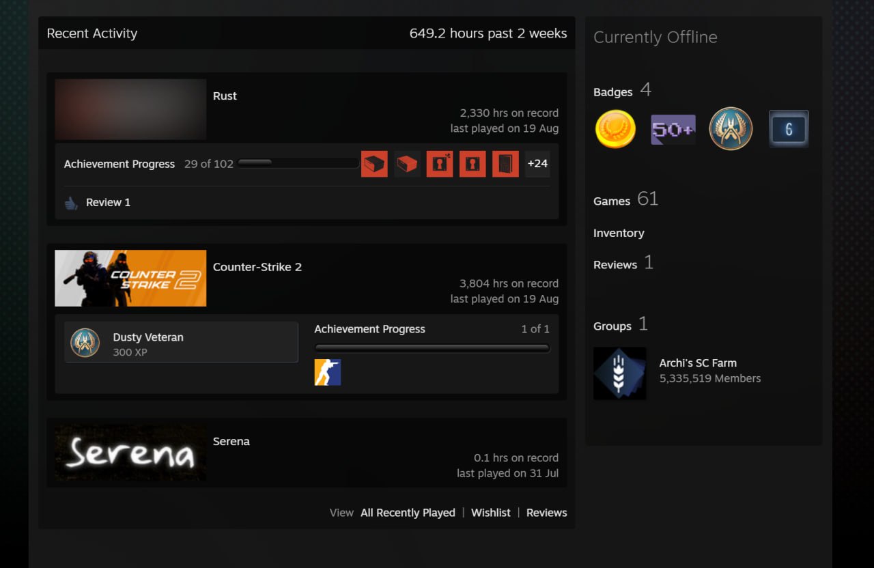Click the gold coin community badge

click(x=615, y=129)
